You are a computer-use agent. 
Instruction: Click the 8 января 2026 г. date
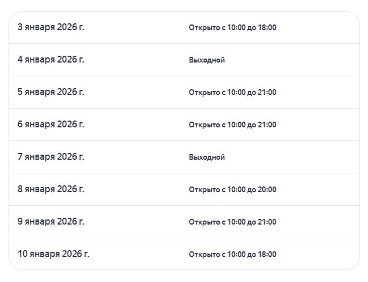pyautogui.click(x=51, y=189)
